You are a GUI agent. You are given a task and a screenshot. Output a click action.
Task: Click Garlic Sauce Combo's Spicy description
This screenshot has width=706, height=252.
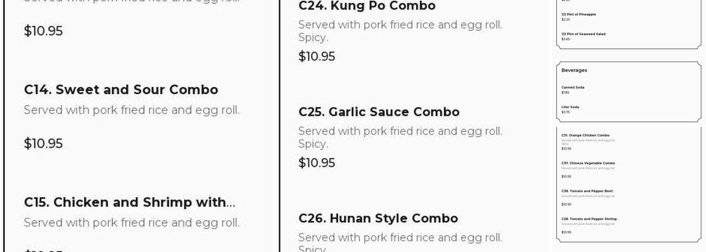tap(313, 144)
